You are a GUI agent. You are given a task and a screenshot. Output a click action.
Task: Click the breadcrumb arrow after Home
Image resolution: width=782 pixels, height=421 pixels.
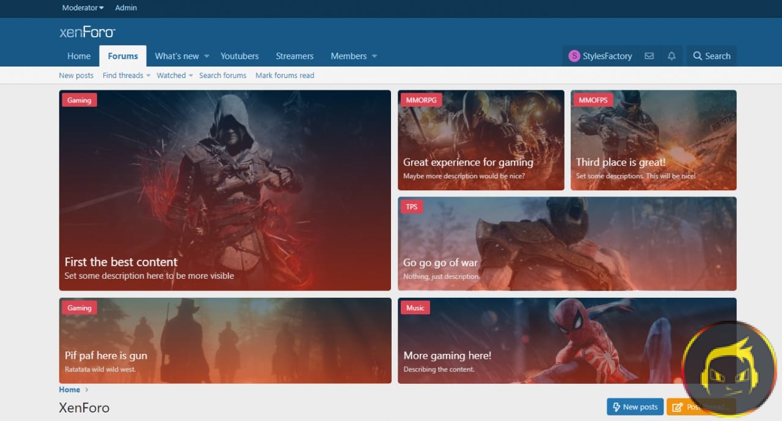(x=87, y=390)
